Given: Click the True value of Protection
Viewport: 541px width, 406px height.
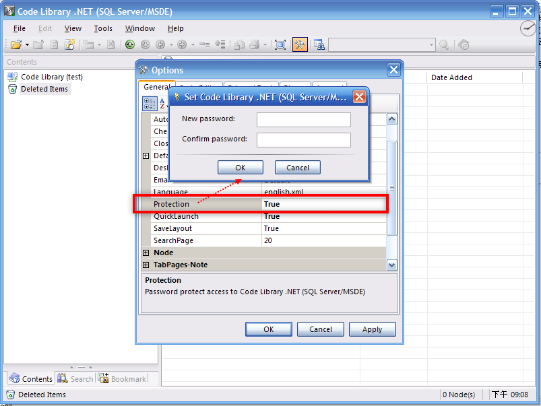Looking at the screenshot, I should 272,204.
